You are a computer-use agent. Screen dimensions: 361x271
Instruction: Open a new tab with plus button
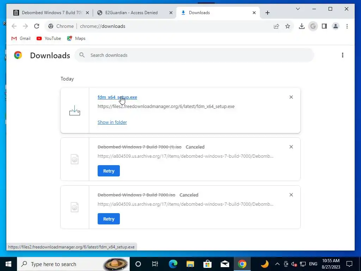(x=267, y=13)
